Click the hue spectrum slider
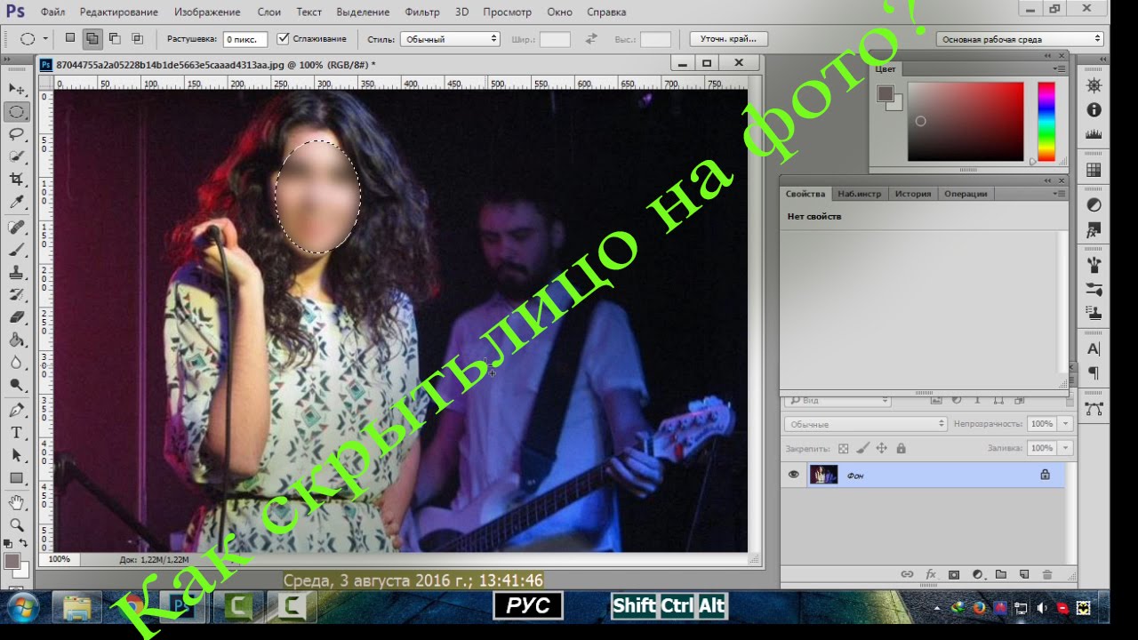This screenshot has width=1138, height=640. pos(1046,122)
